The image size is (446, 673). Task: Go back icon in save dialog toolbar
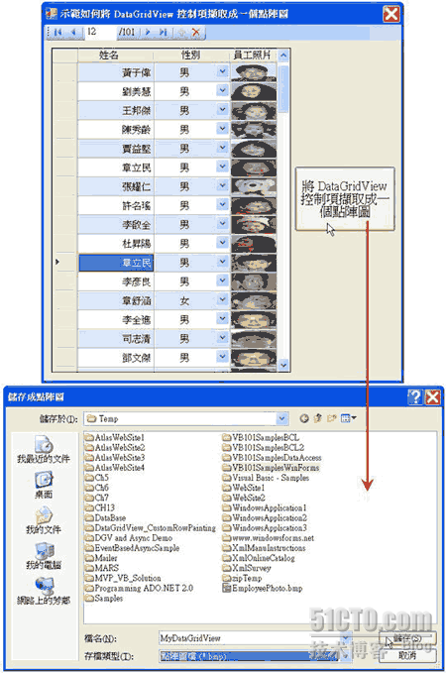coord(304,418)
